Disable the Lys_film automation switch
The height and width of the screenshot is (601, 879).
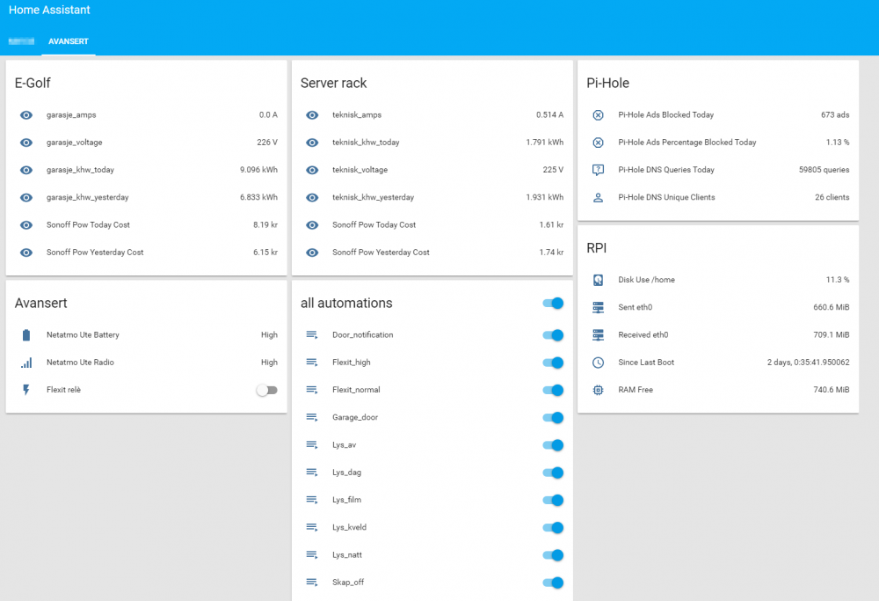[x=553, y=501]
